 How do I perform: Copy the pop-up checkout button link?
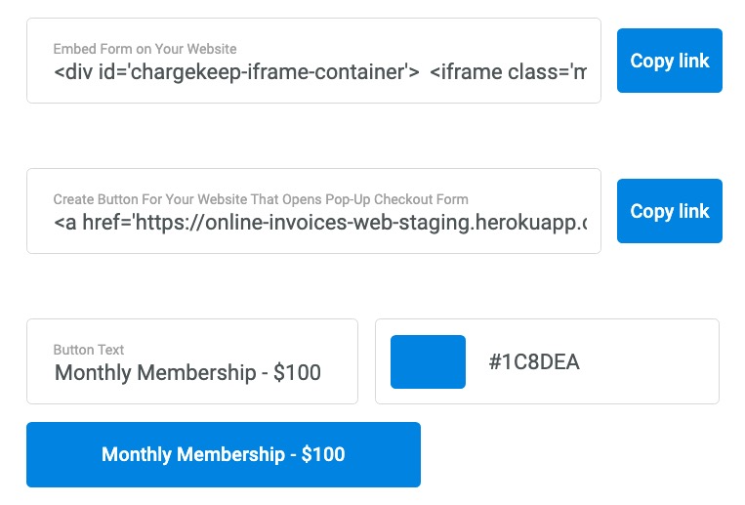click(x=670, y=211)
